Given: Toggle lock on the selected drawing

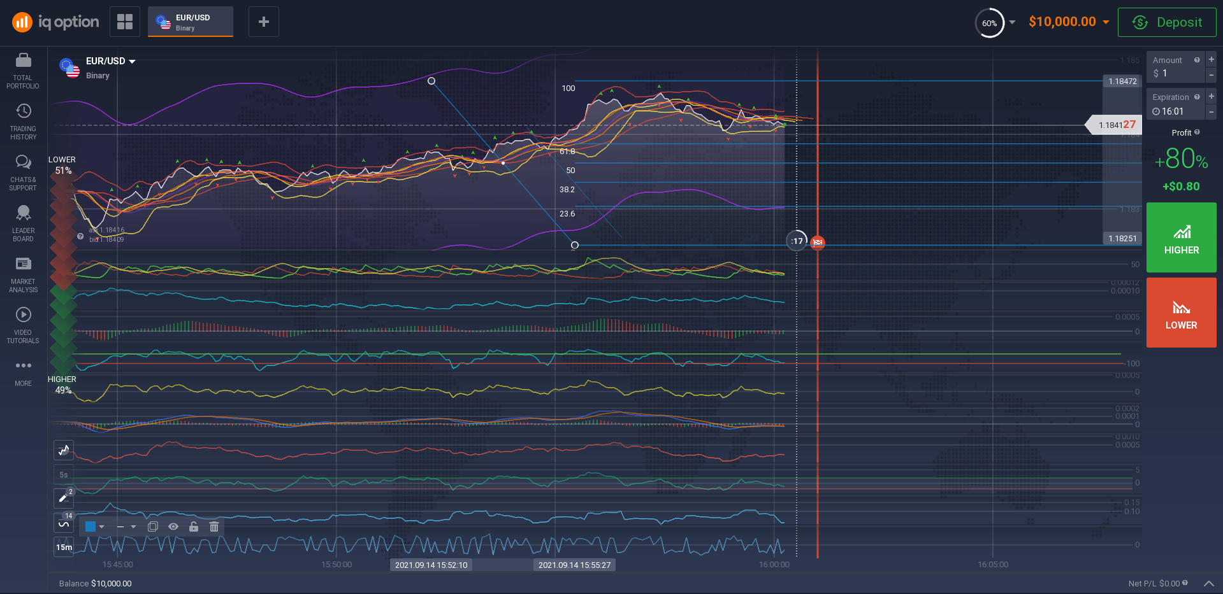Looking at the screenshot, I should coord(194,527).
